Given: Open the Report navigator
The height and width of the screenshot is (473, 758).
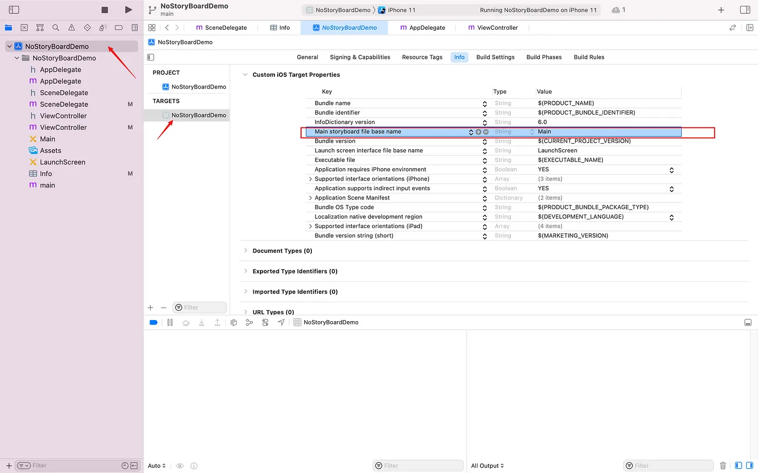Looking at the screenshot, I should point(134,28).
